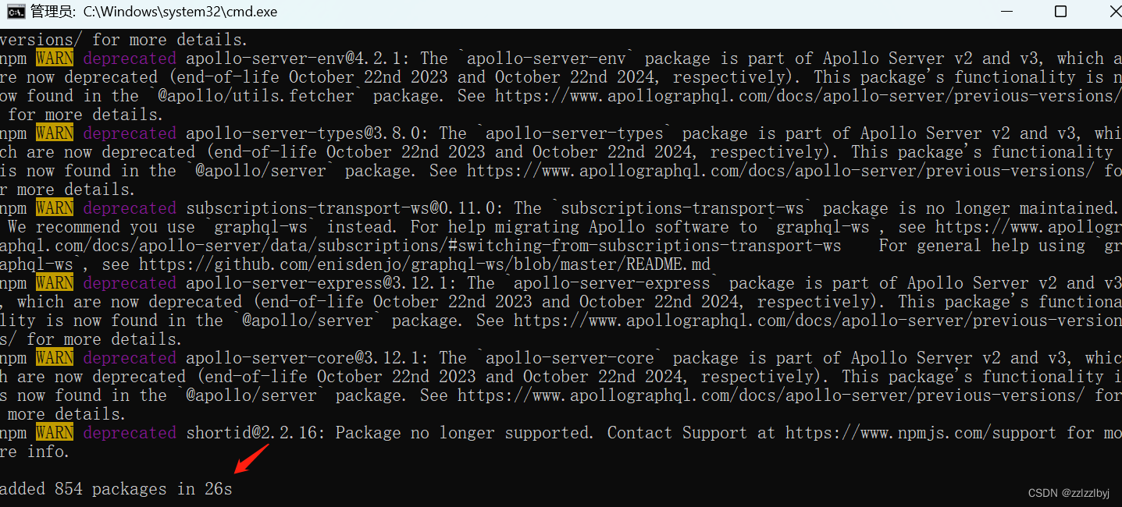Click the CSDN @zzlzzlbyj watermark
1122x507 pixels.
[1068, 492]
